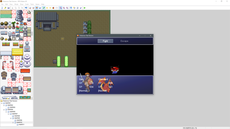Click the Open Project folder icon
230x129 pixels.
pos(5,8)
